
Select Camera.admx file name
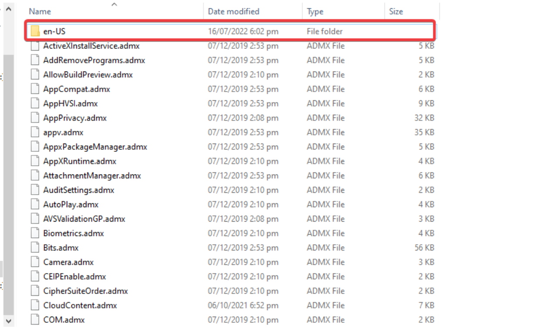click(x=68, y=262)
